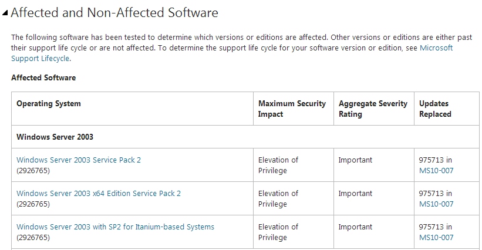Click Elevation of Privilege in the Itanium row

[x=278, y=232]
